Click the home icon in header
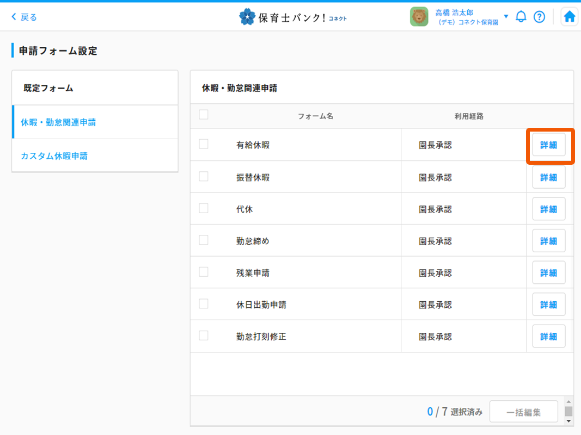The width and height of the screenshot is (581, 435). (x=569, y=17)
